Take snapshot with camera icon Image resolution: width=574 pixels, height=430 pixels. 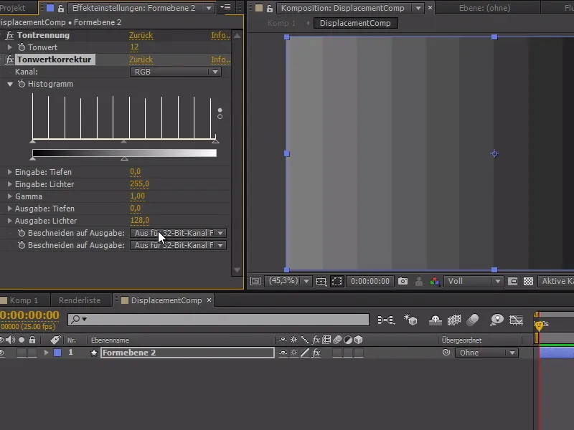click(403, 281)
